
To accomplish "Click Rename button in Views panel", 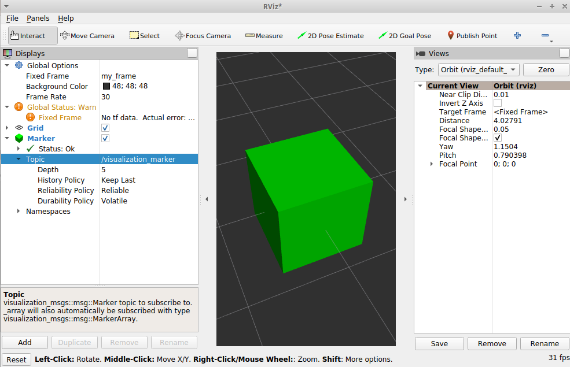I will tap(545, 343).
